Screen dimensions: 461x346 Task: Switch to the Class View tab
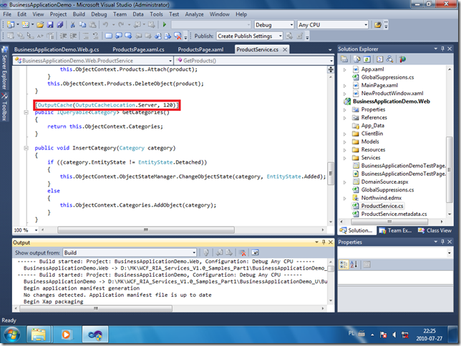click(437, 230)
